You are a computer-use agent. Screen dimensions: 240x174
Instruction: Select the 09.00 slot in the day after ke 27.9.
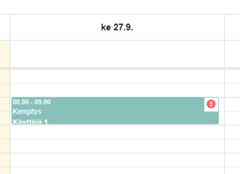[232, 132]
